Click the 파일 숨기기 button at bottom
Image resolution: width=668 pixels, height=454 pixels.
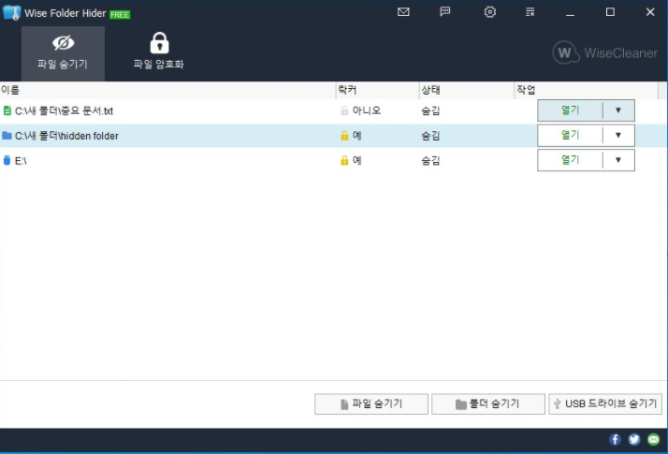371,403
